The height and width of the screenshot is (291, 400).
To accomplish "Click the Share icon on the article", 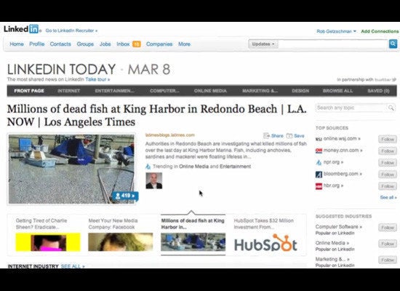I will [x=266, y=135].
